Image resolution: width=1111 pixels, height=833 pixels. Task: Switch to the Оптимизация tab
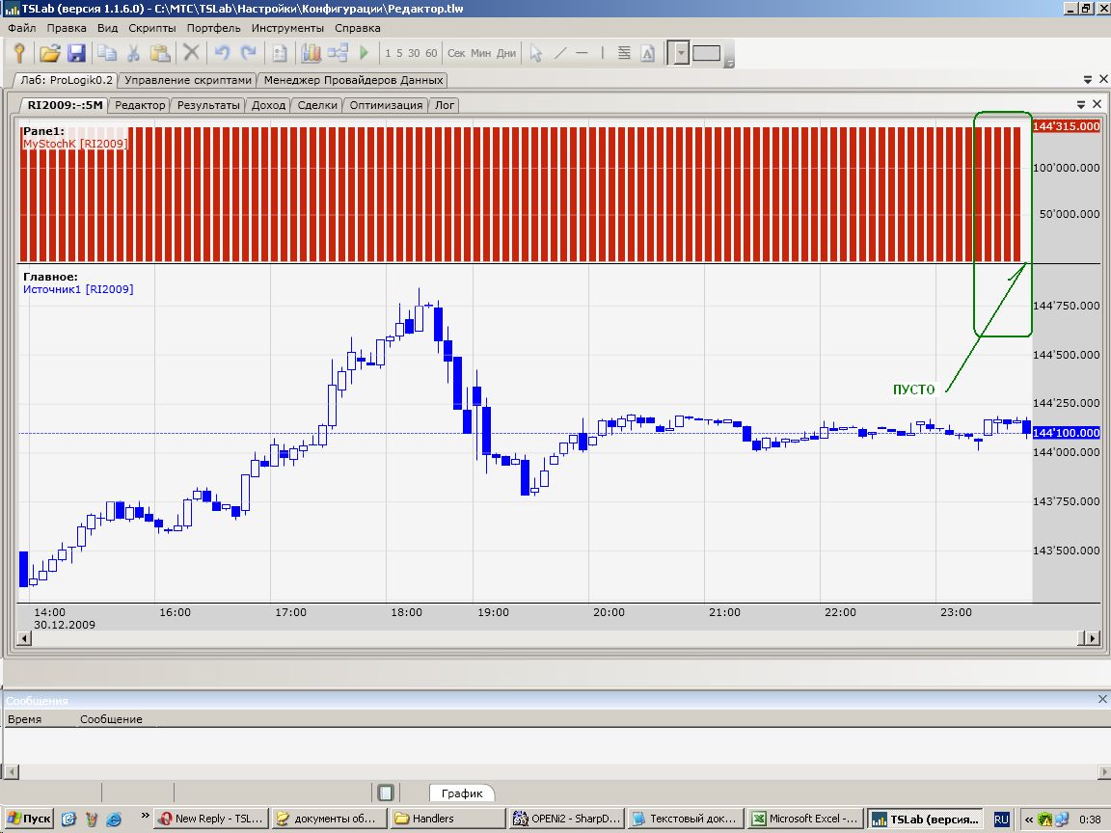pyautogui.click(x=386, y=105)
